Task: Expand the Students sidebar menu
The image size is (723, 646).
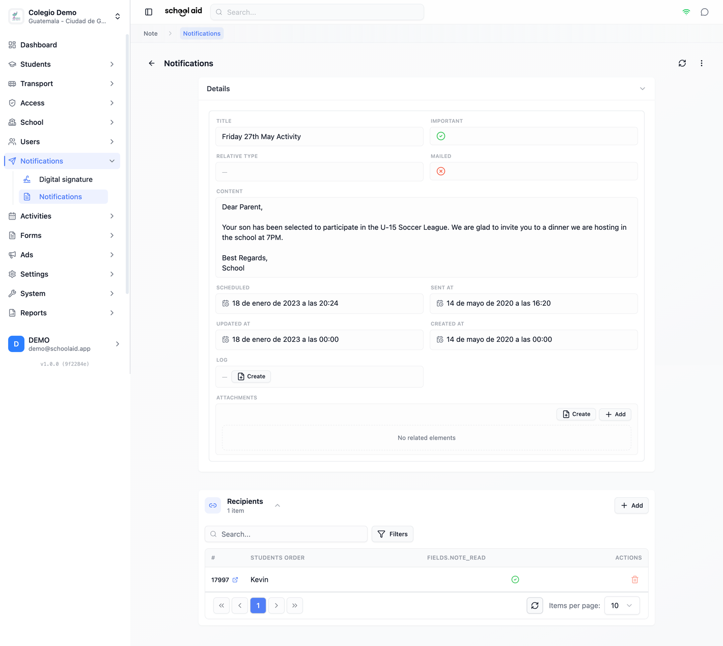Action: tap(62, 64)
